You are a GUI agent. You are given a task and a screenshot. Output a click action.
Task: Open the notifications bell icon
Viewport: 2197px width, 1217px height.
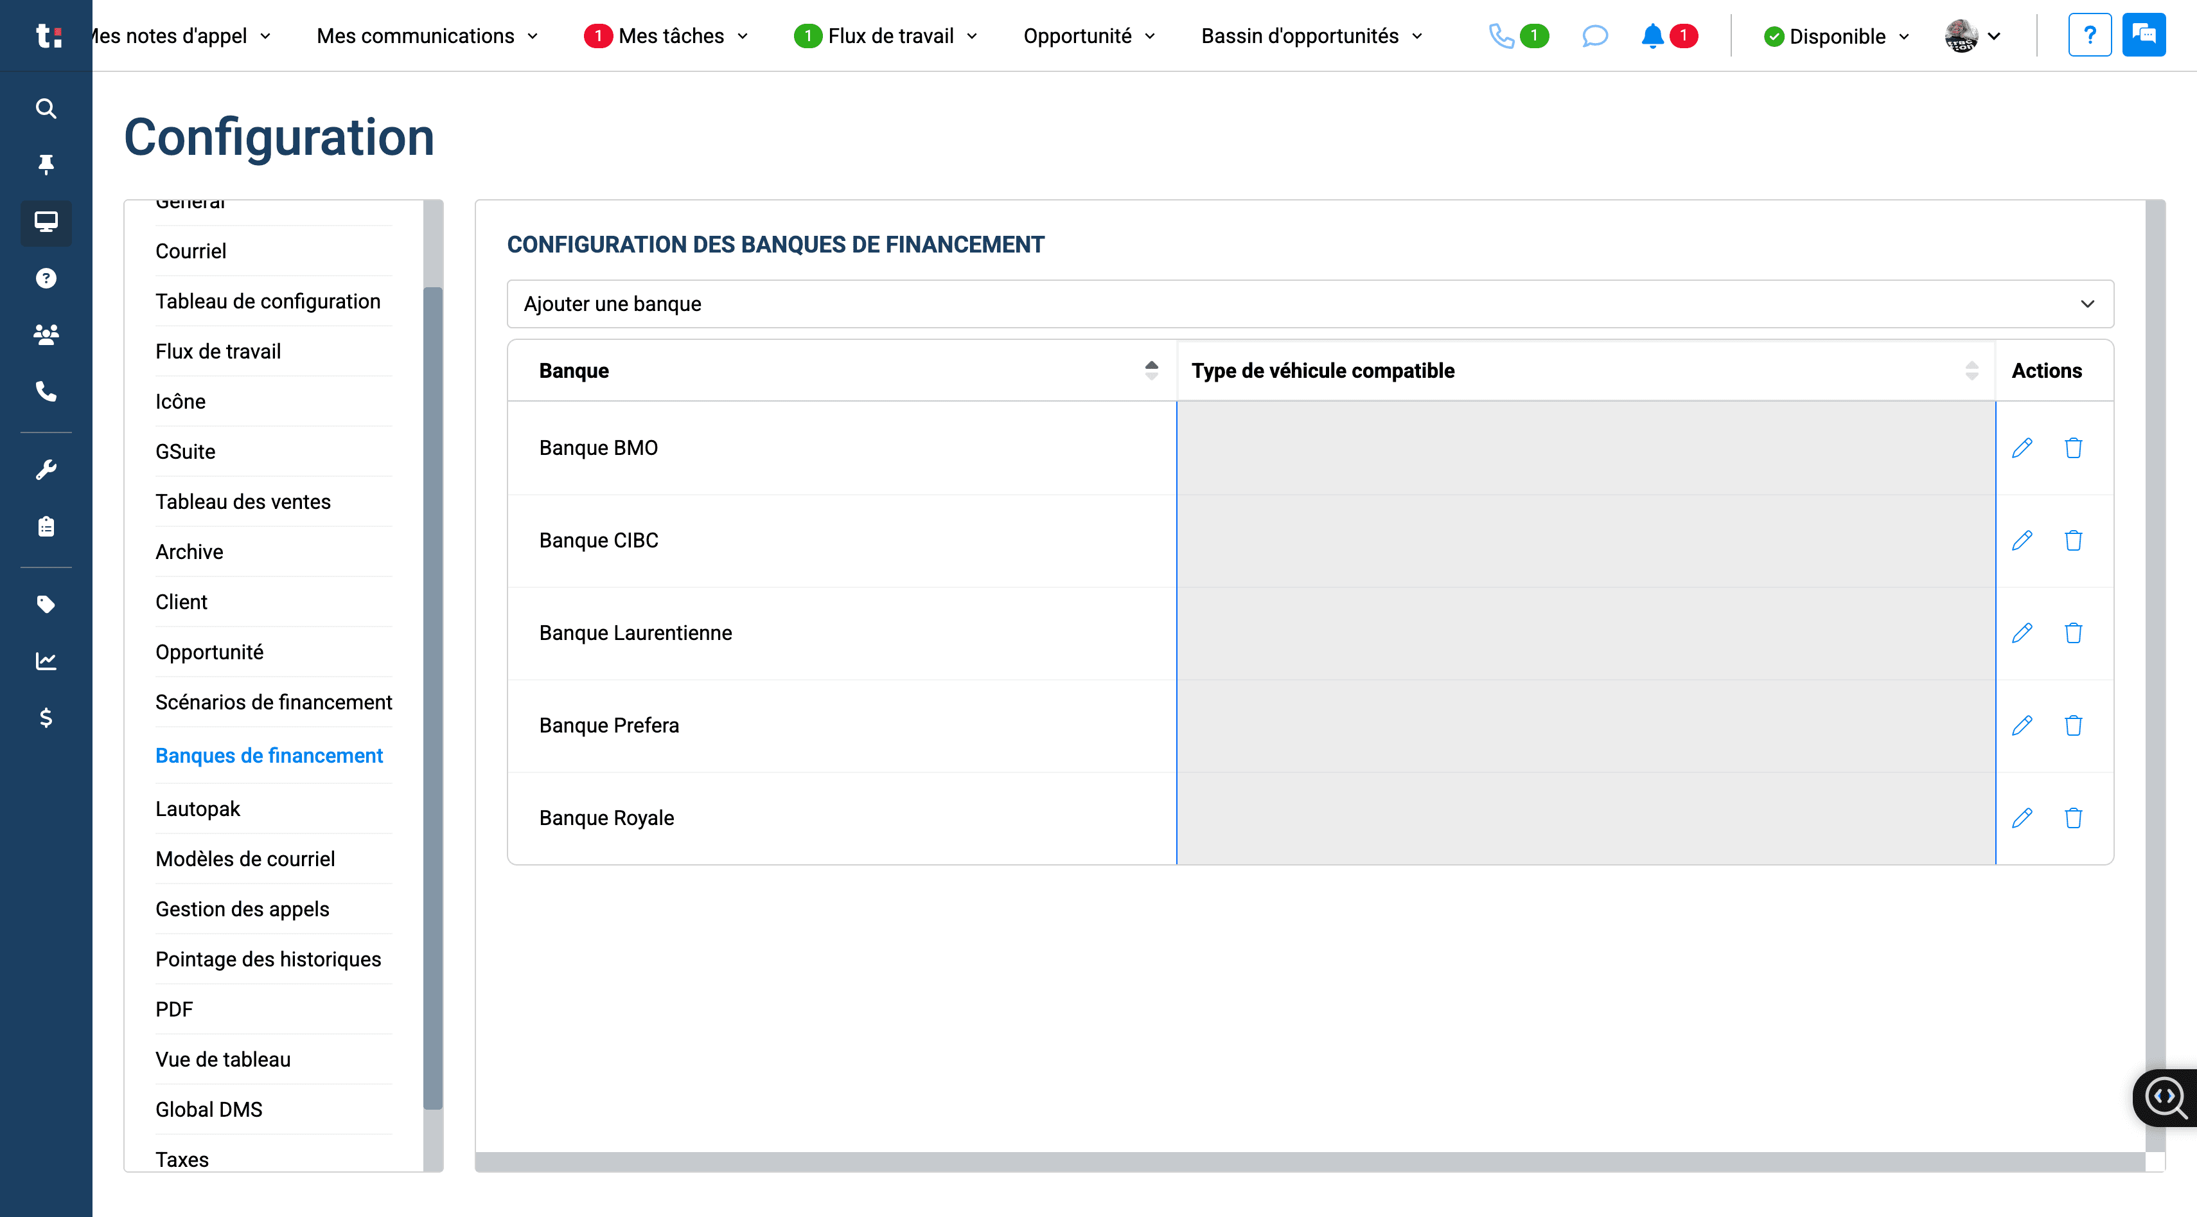pos(1653,36)
